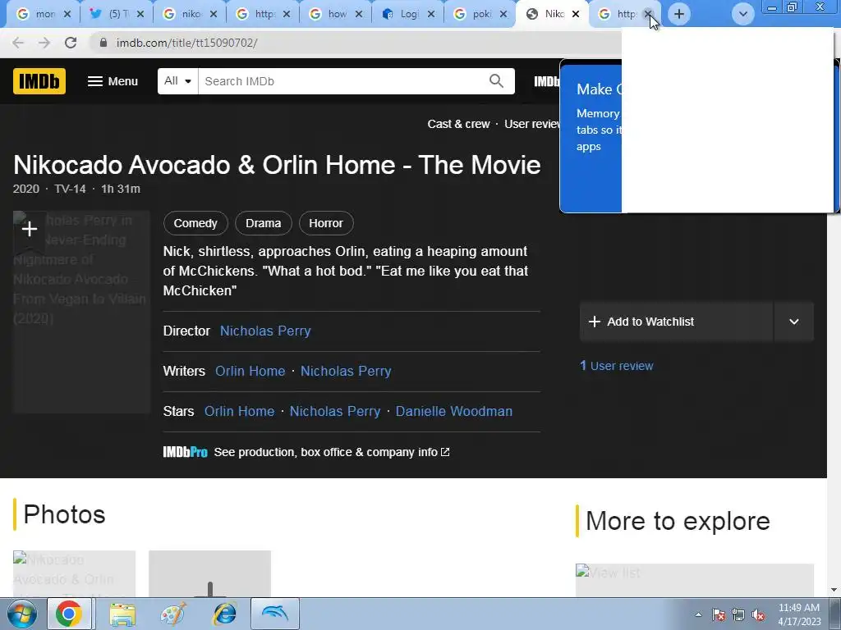Viewport: 841px width, 630px height.
Task: Select the imdb.com address bar URL
Action: point(186,43)
